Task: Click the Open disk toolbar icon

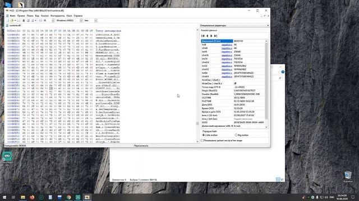Action: pos(28,21)
